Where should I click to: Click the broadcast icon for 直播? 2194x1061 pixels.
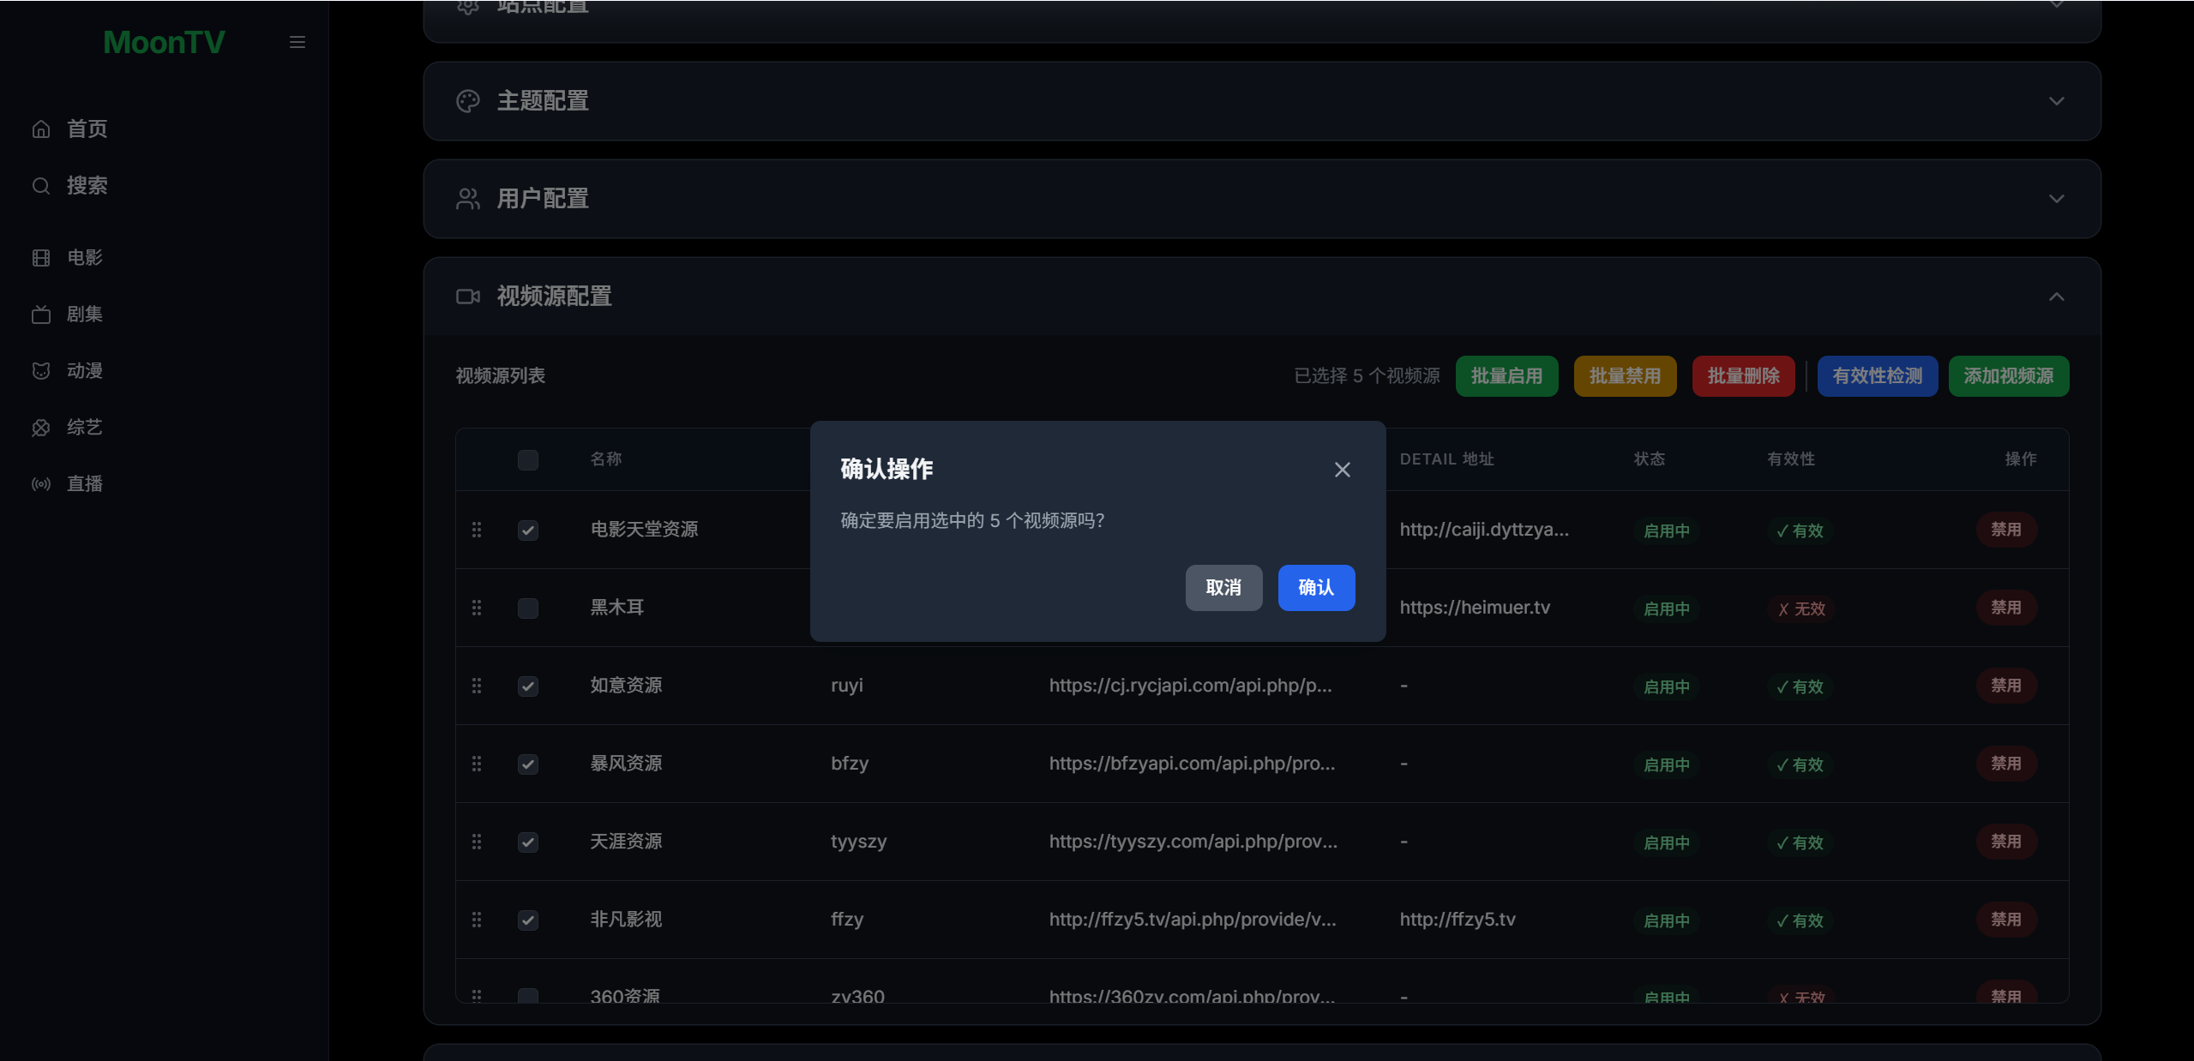tap(41, 483)
